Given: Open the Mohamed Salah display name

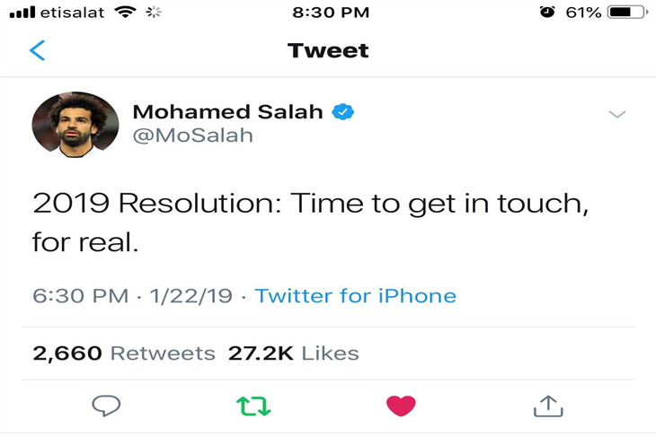Looking at the screenshot, I should pyautogui.click(x=228, y=112).
